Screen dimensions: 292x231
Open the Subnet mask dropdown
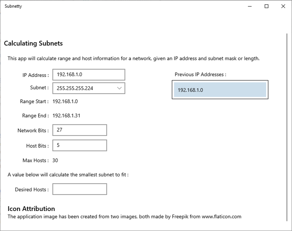(x=89, y=88)
